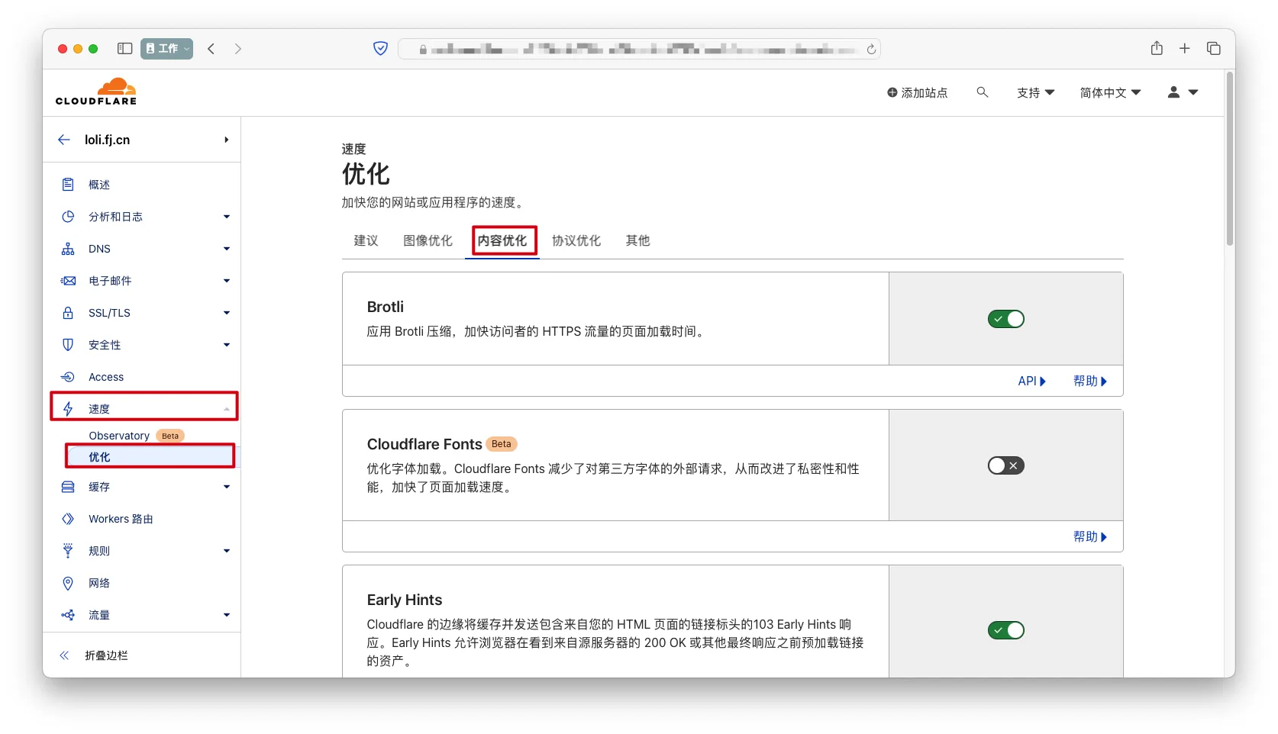Expand the 缓存 submenu arrow
Screen dimensions: 1278x734
[x=227, y=487]
